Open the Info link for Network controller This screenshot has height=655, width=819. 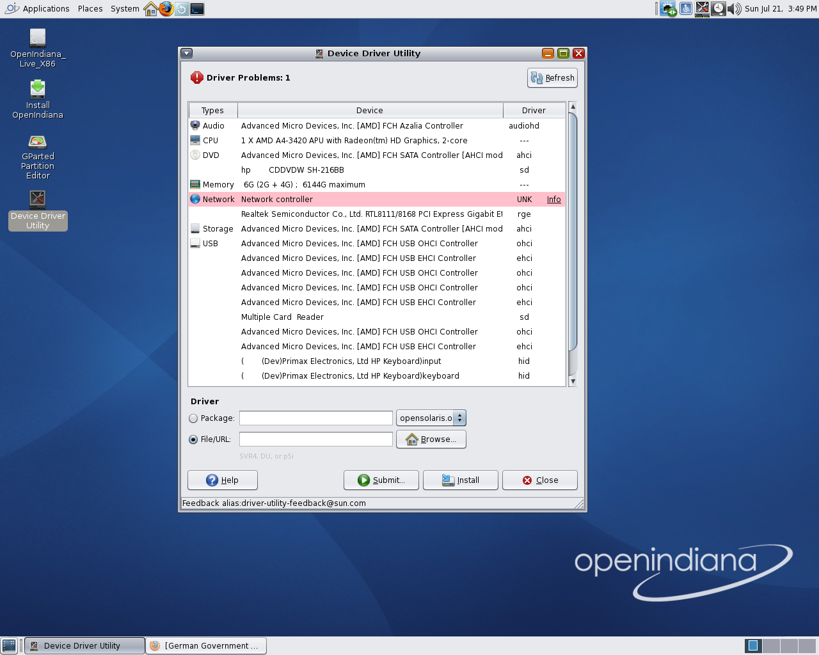[x=553, y=200]
